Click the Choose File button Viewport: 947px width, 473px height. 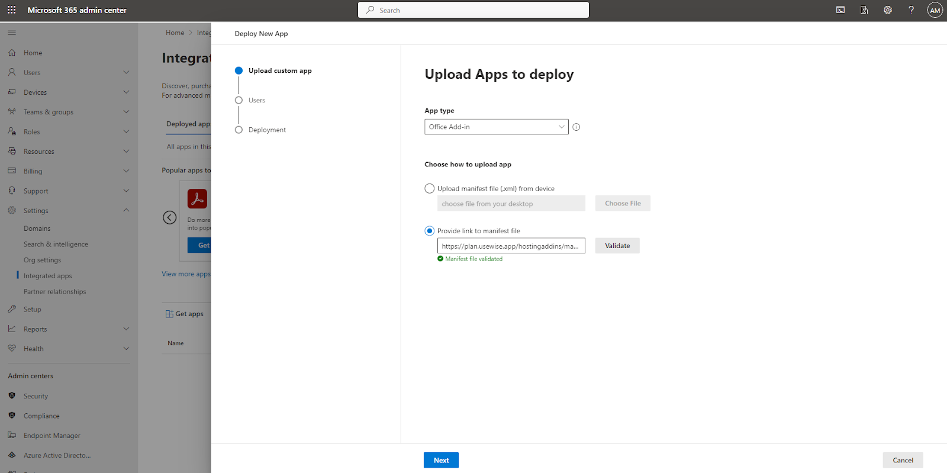pyautogui.click(x=623, y=203)
